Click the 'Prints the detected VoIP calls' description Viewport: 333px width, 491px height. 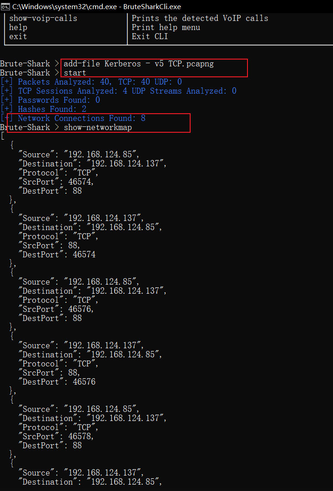coord(200,18)
